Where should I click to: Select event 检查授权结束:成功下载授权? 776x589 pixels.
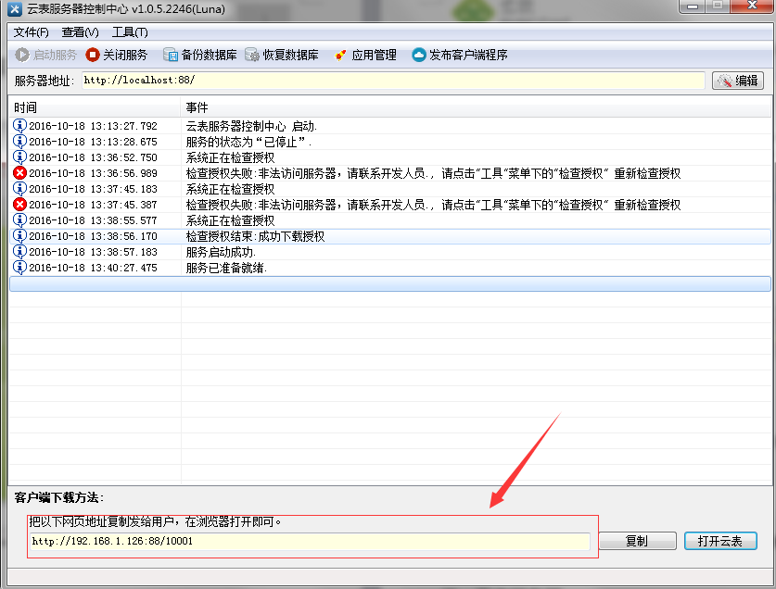point(255,236)
